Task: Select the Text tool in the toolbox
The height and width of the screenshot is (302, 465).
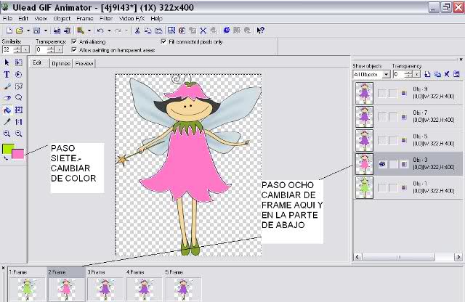Action: pyautogui.click(x=7, y=74)
